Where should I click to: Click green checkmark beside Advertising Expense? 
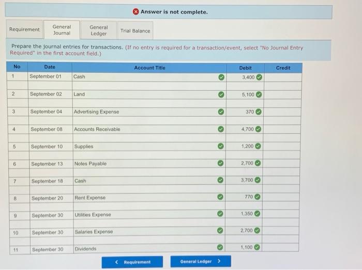tap(221, 112)
